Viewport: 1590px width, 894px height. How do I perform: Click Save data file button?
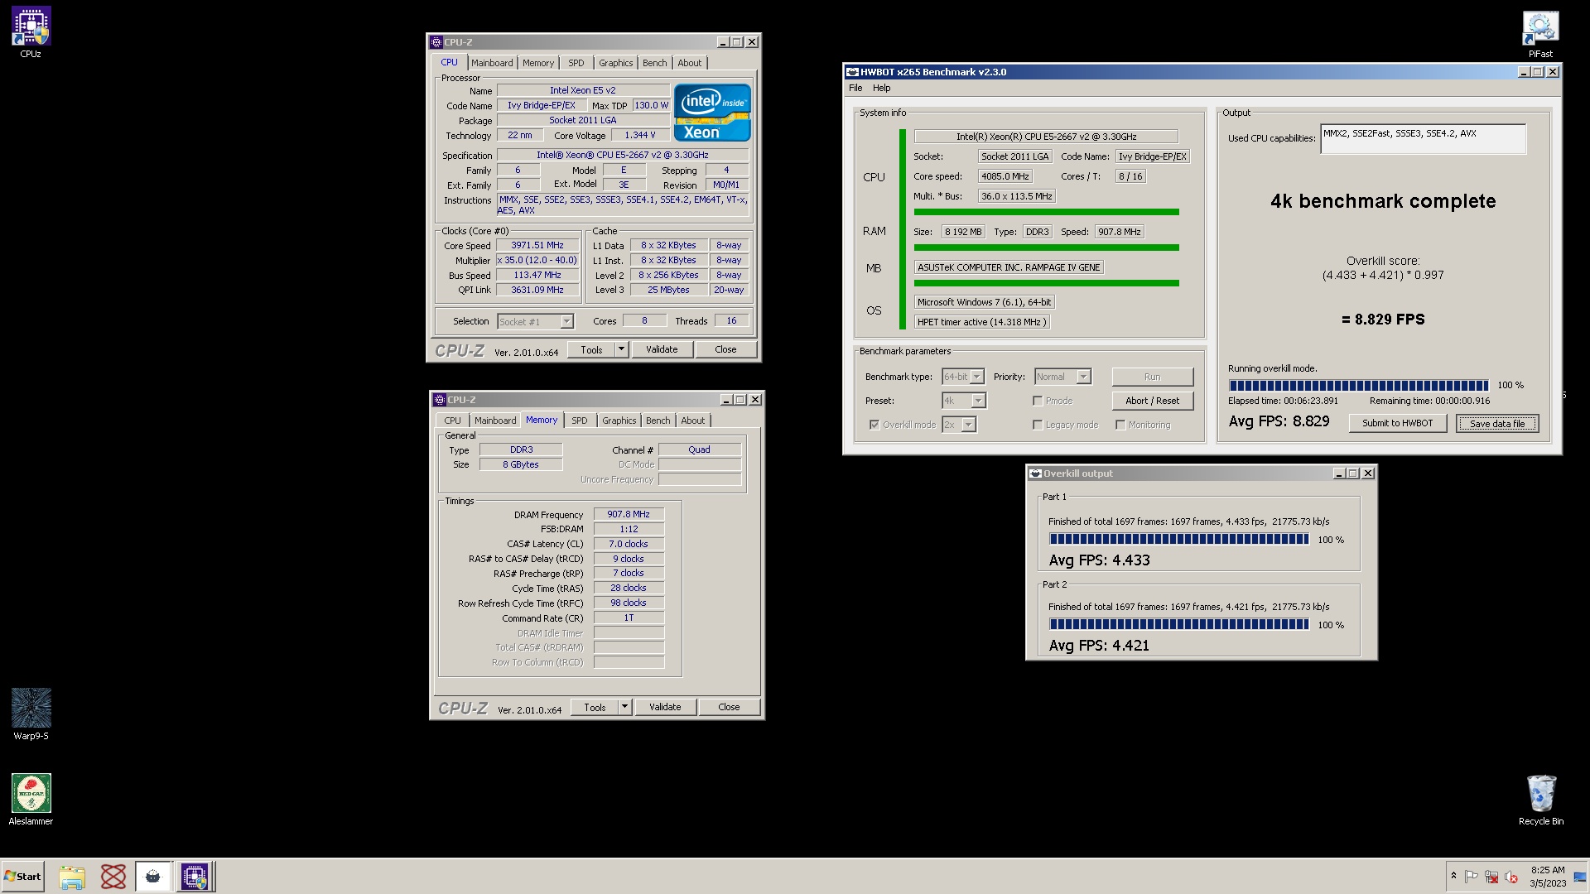tap(1496, 423)
